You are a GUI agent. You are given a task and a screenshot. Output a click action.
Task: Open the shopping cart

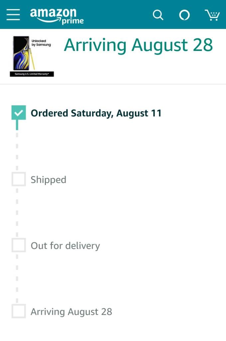(x=212, y=15)
